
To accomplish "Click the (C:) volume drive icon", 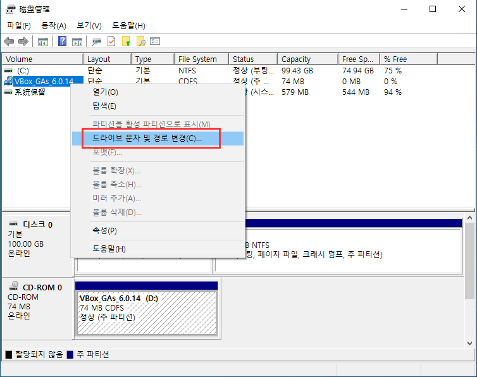I will [8, 71].
